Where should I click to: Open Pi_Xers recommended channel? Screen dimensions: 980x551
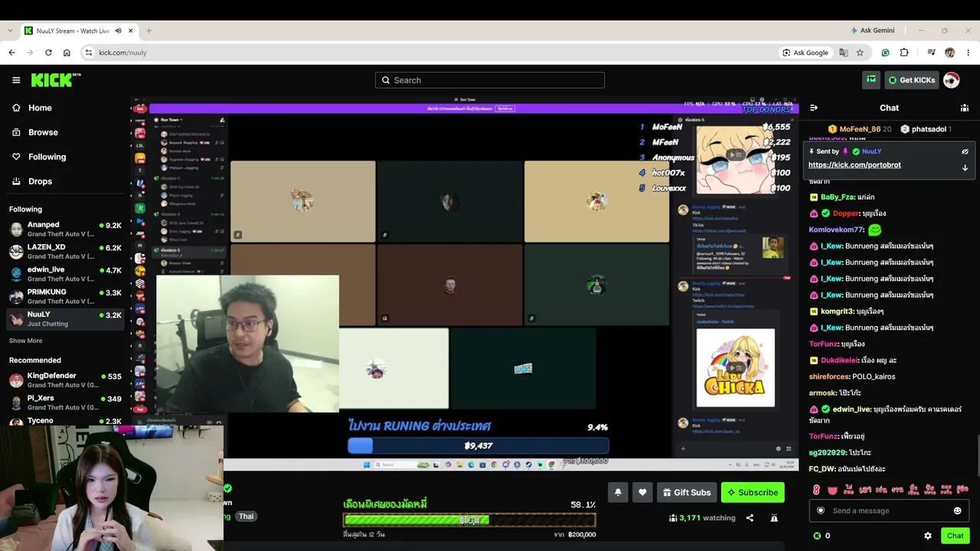pyautogui.click(x=65, y=403)
